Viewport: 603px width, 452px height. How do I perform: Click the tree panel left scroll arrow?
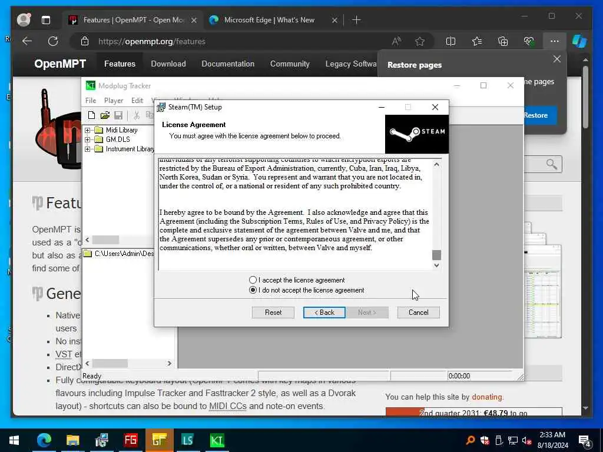click(x=87, y=240)
